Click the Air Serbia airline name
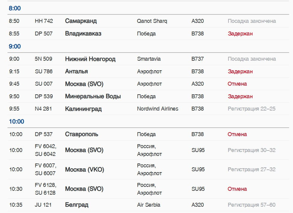293x213 pixels. [x=148, y=205]
